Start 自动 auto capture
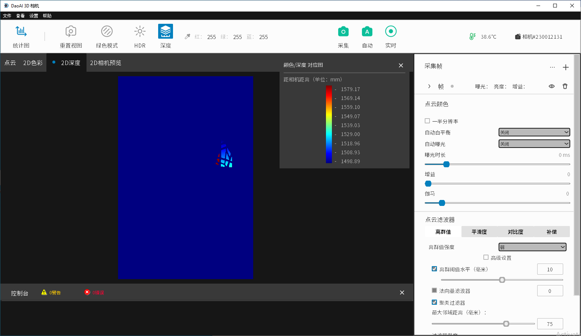 click(x=367, y=32)
